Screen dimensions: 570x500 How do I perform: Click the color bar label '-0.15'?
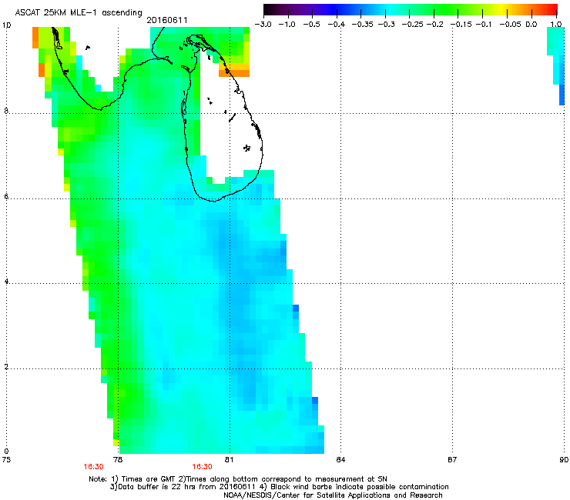pyautogui.click(x=461, y=25)
